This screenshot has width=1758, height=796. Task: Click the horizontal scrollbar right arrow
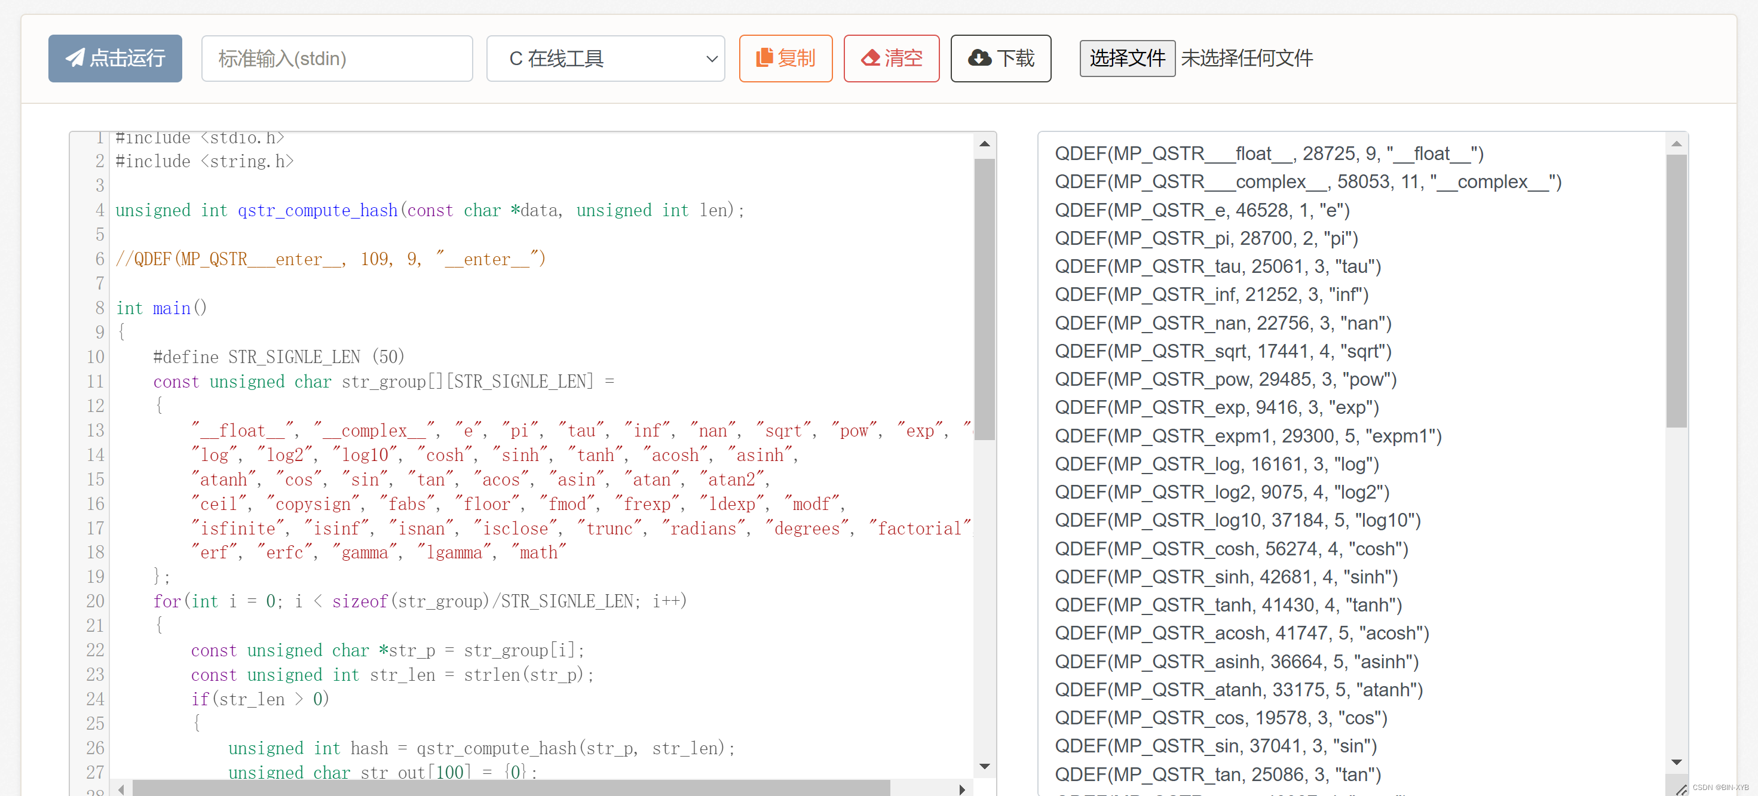click(962, 789)
